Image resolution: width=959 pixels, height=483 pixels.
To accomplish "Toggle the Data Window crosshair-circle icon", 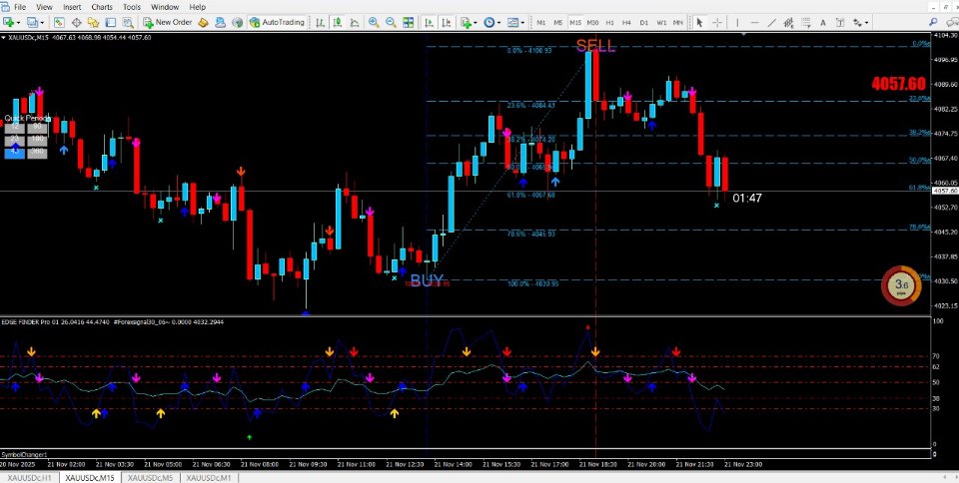I will coord(77,23).
